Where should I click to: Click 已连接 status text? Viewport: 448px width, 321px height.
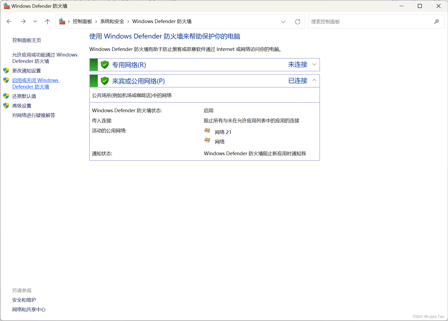point(298,81)
